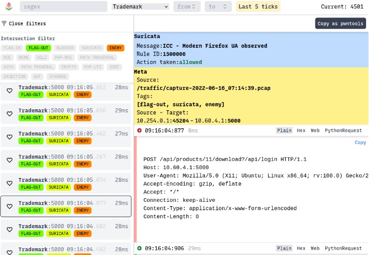Enable the SURICATA filter tag
Image resolution: width=369 pixels, height=255 pixels.
91,48
